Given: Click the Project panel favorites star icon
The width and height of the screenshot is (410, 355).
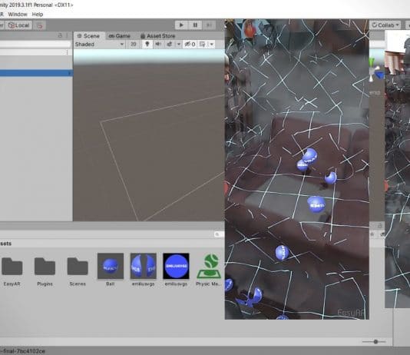Looking at the screenshot, I should 372,234.
